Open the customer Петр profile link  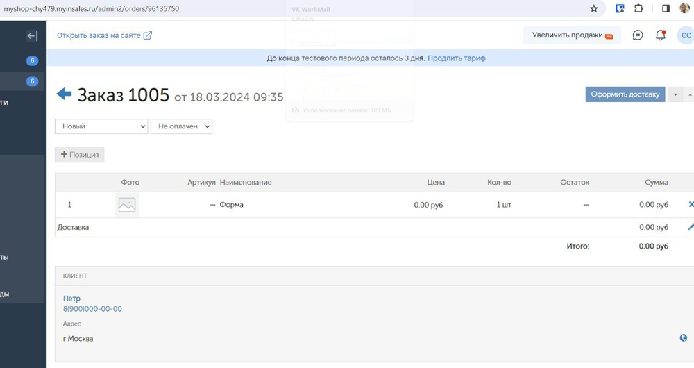click(x=71, y=299)
